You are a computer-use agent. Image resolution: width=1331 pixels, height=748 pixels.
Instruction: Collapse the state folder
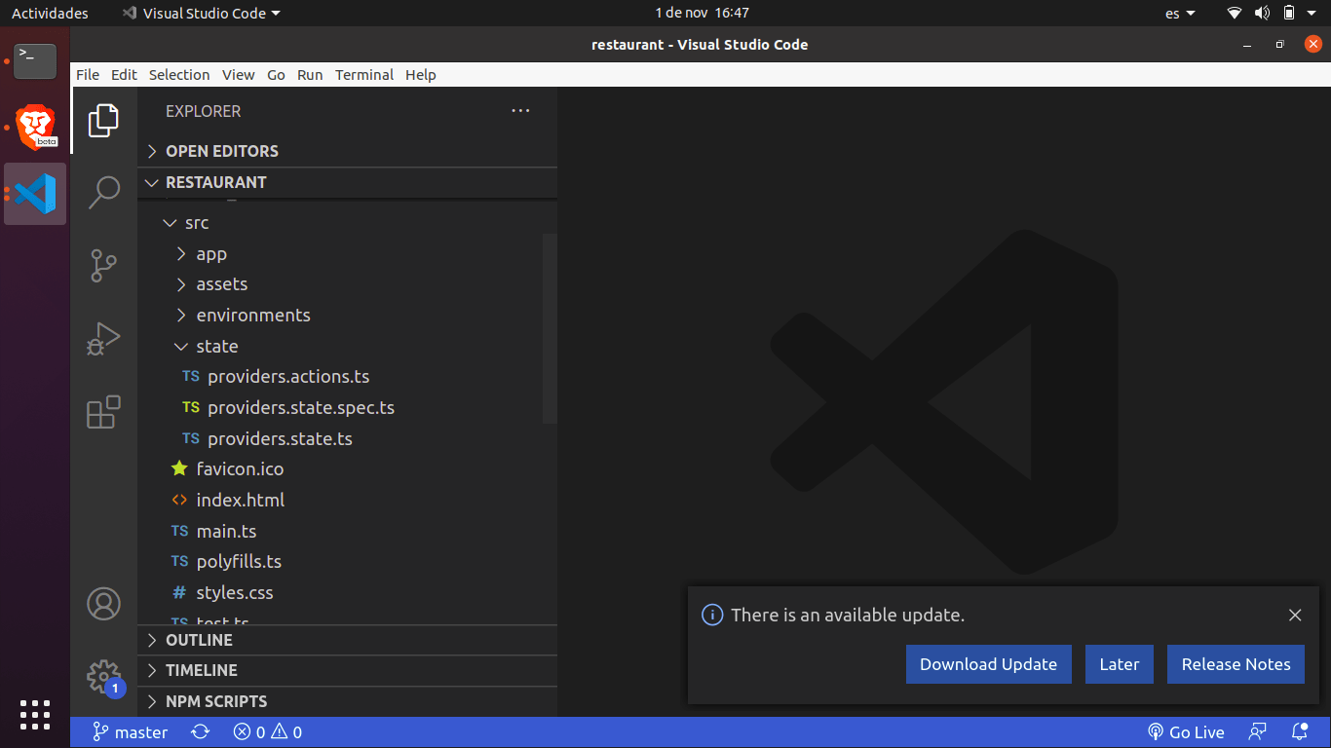[x=216, y=347]
